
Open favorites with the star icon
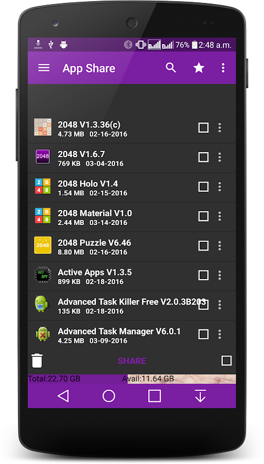pyautogui.click(x=199, y=68)
